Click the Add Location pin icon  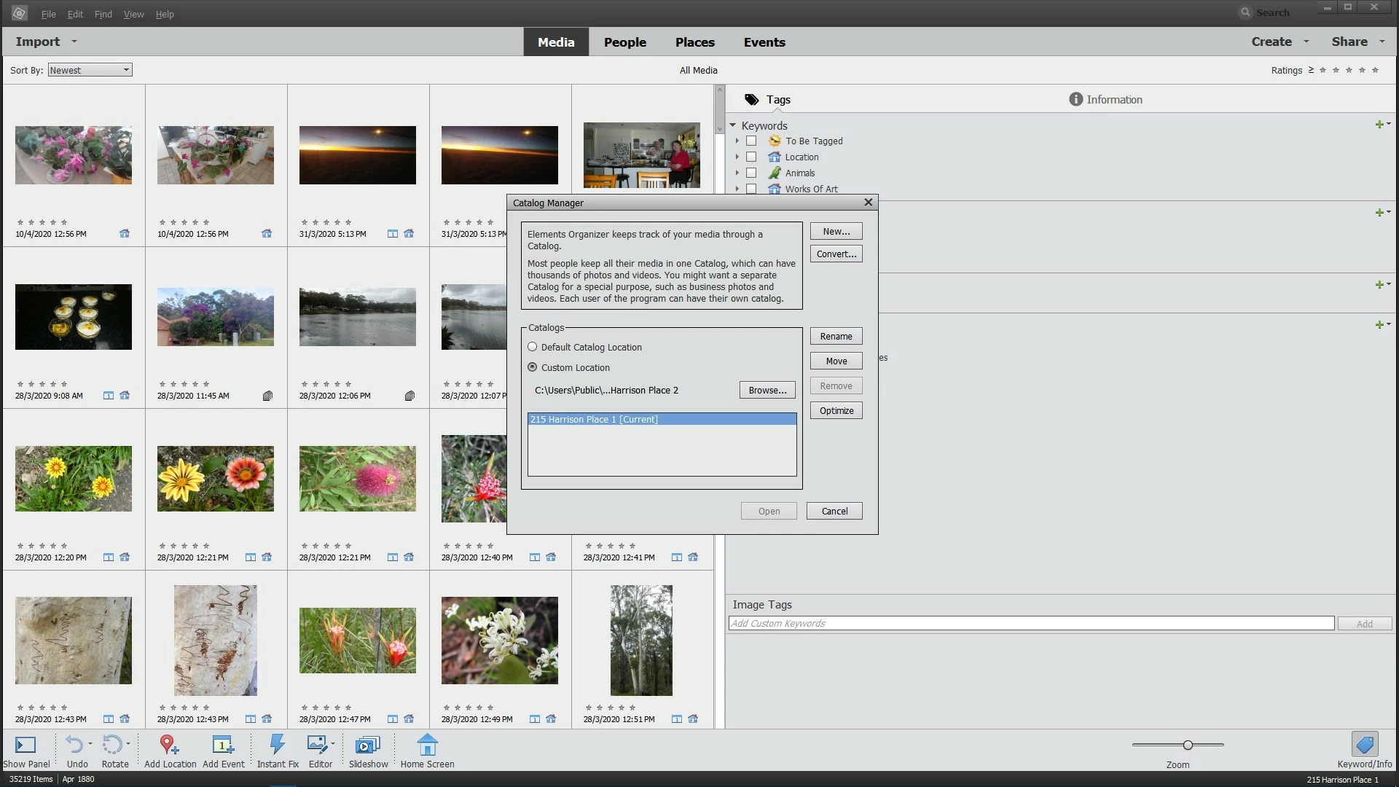[169, 745]
